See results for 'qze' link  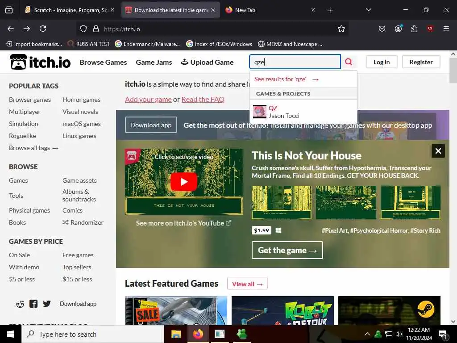click(287, 79)
